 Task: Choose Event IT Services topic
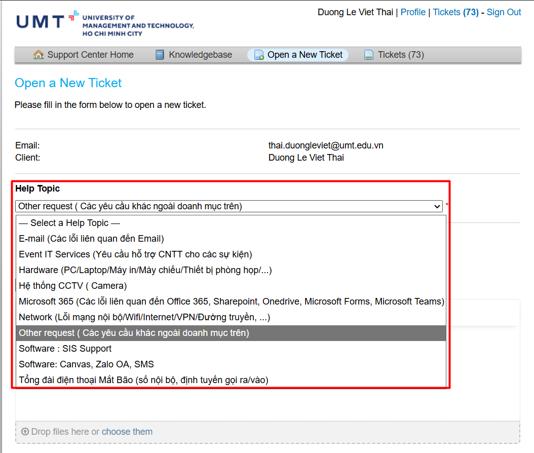pos(135,254)
